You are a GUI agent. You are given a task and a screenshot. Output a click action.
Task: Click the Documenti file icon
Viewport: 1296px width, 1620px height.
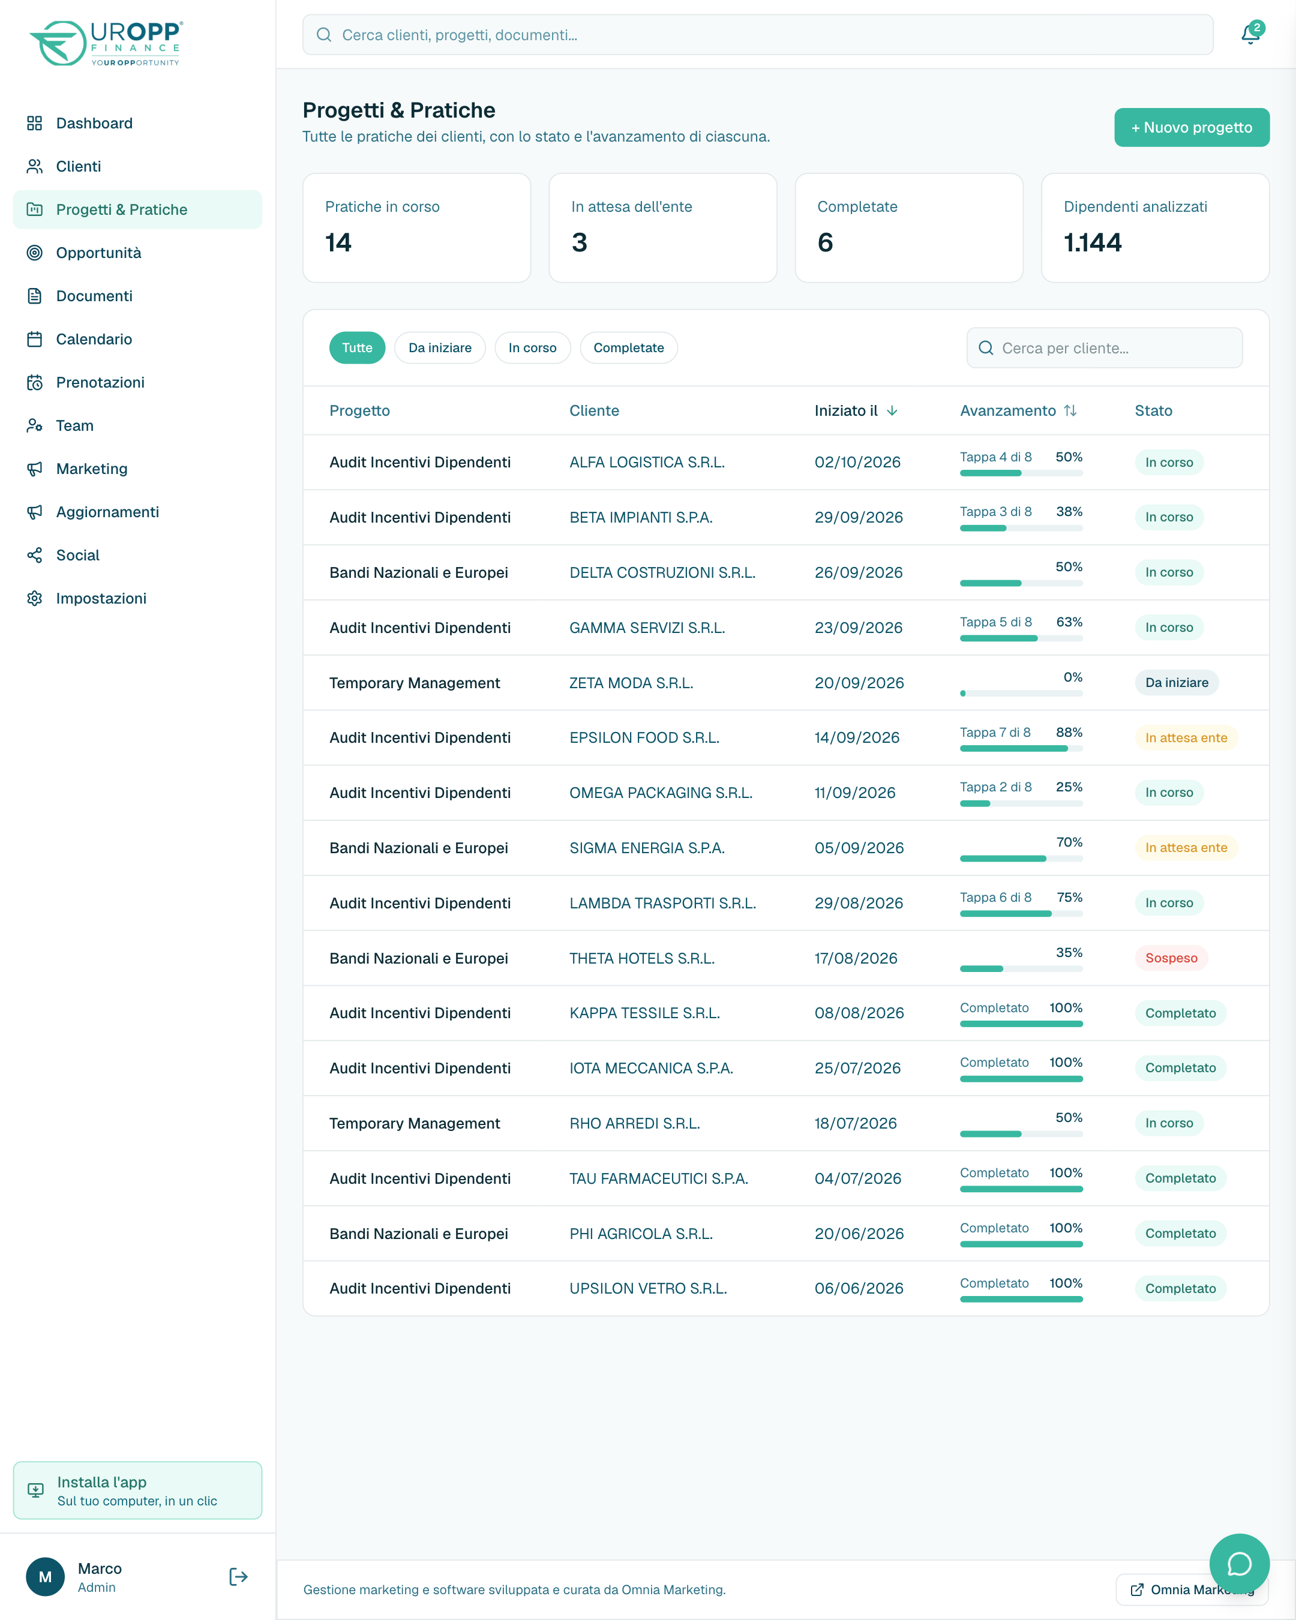pyautogui.click(x=35, y=296)
